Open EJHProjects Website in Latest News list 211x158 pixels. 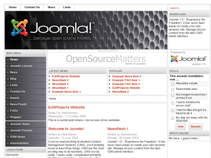click(x=66, y=76)
